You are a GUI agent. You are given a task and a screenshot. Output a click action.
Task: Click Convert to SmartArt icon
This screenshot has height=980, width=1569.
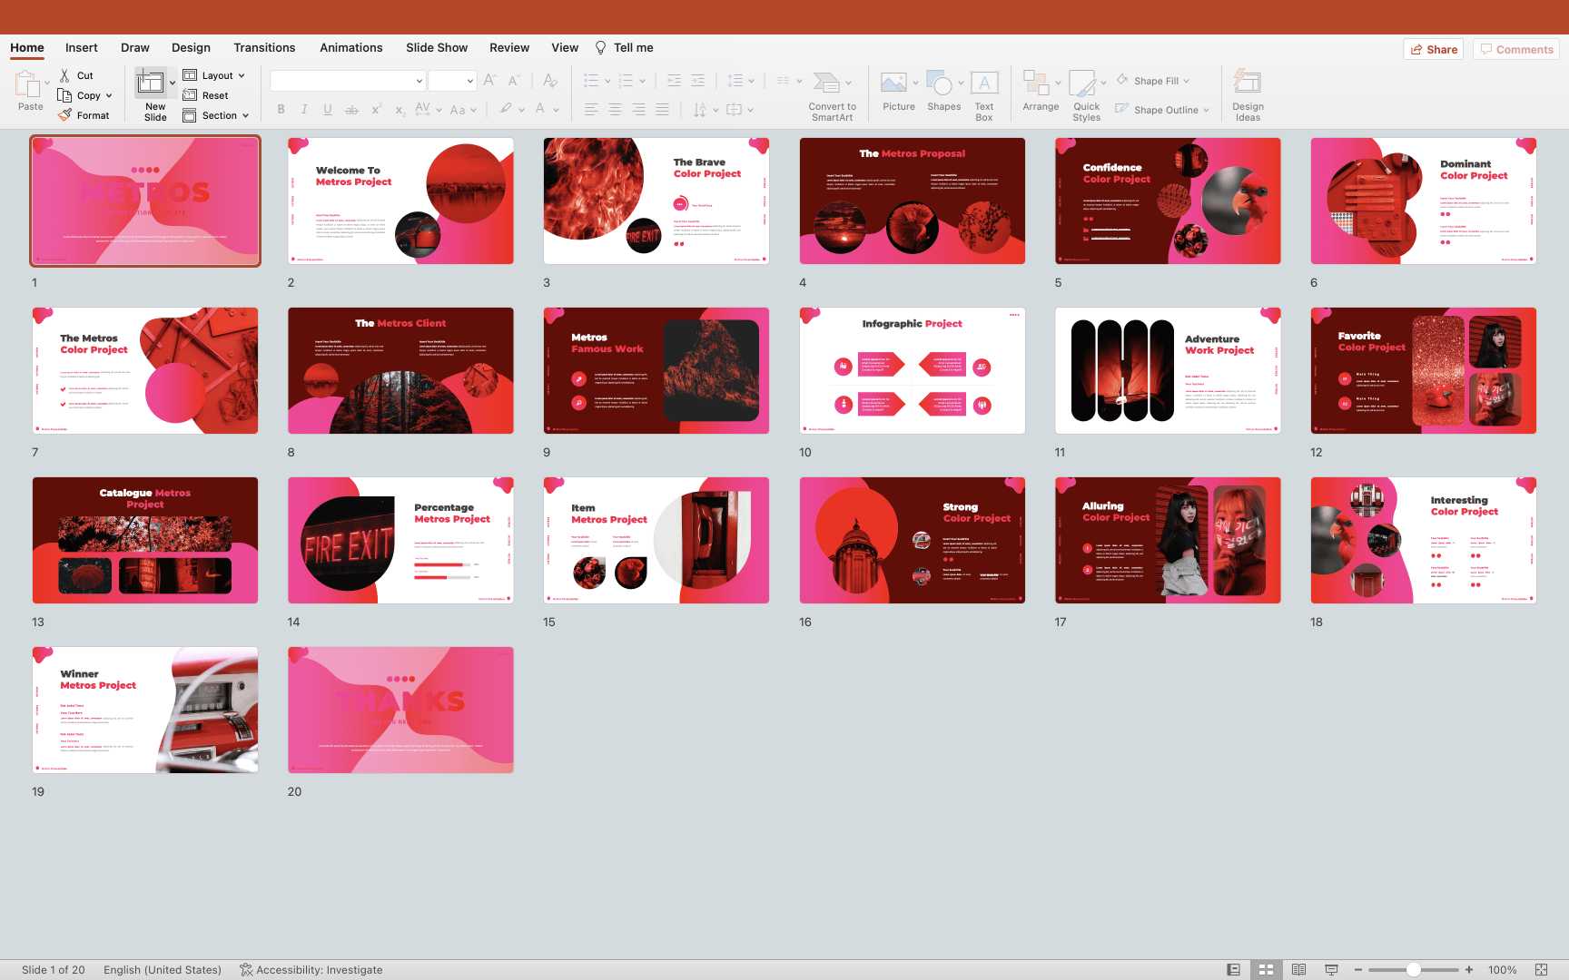826,84
